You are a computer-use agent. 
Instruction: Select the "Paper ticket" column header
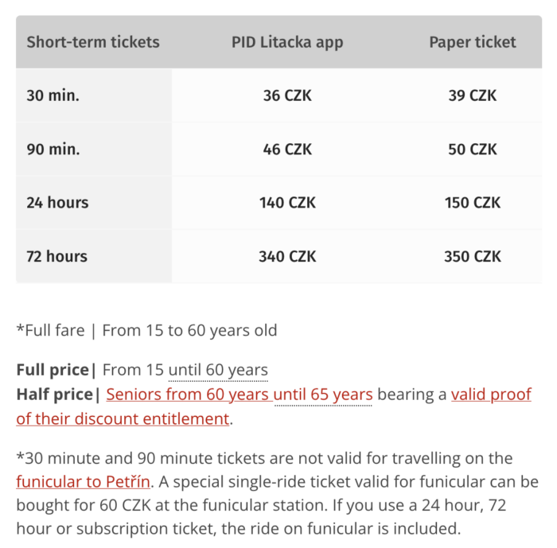[x=473, y=42]
